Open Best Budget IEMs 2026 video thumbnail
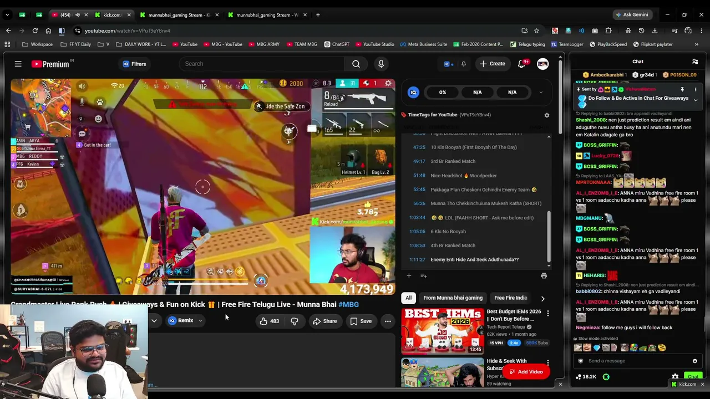Screen dimensions: 710x399 point(443,331)
